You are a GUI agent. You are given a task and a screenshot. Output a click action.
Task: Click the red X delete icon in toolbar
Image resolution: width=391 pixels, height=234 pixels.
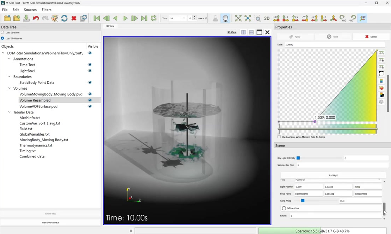coord(74,18)
